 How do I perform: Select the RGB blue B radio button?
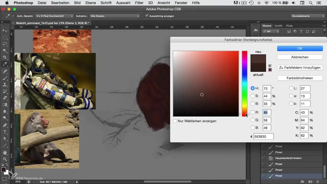click(x=253, y=128)
